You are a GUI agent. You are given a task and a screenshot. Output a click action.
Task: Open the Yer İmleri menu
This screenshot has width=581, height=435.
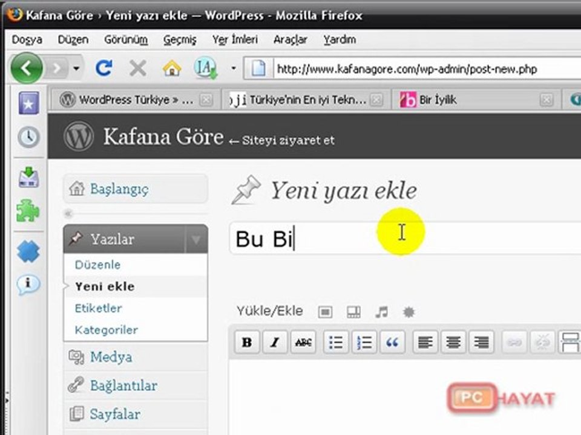(235, 40)
